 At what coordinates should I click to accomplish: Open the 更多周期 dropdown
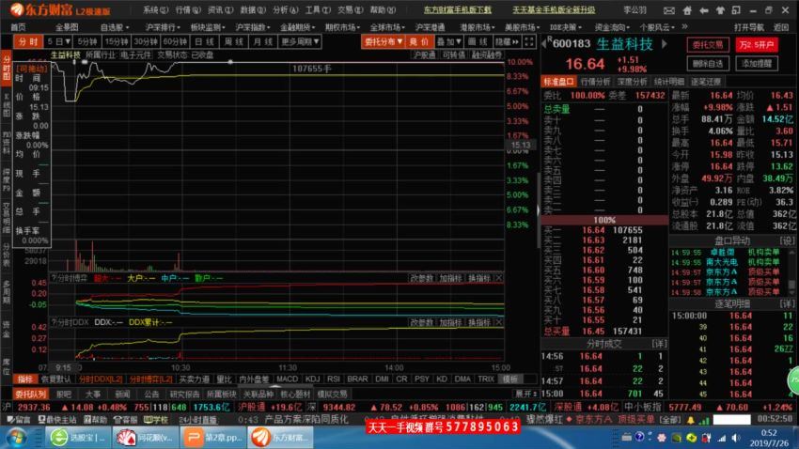point(300,41)
